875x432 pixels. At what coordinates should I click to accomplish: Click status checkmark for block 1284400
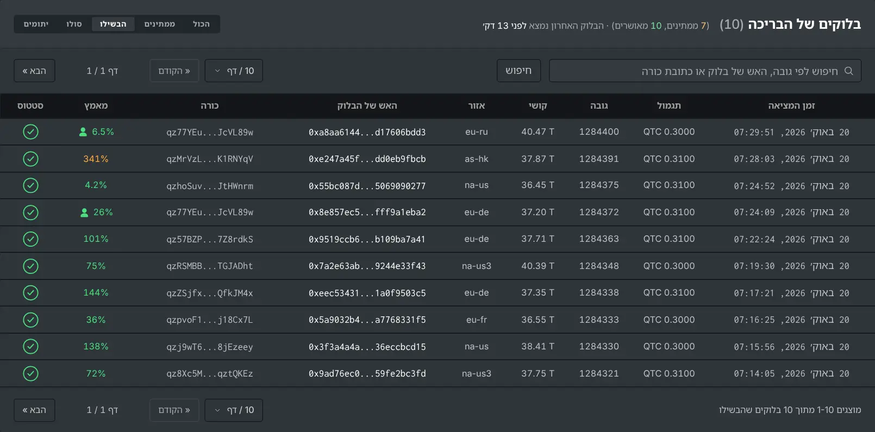[x=31, y=132]
